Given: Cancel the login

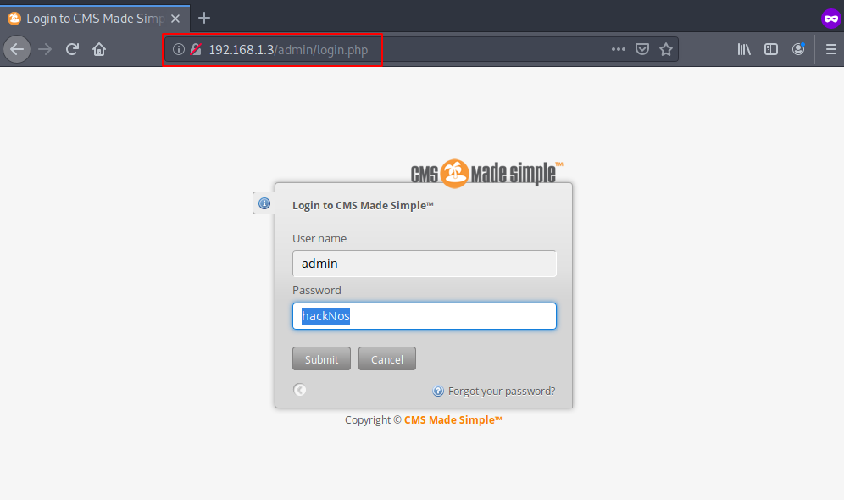Looking at the screenshot, I should pos(387,359).
